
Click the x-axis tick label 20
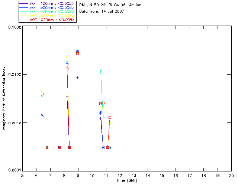coord(231,176)
